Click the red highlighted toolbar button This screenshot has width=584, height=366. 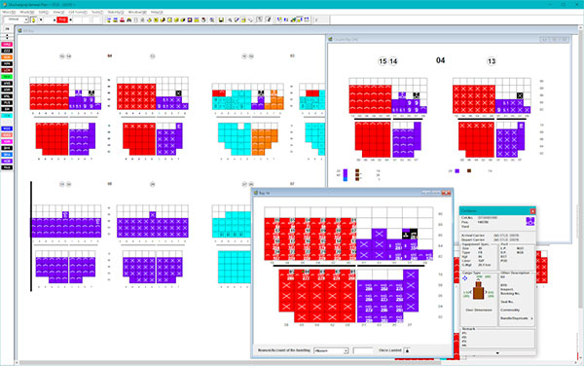point(62,19)
